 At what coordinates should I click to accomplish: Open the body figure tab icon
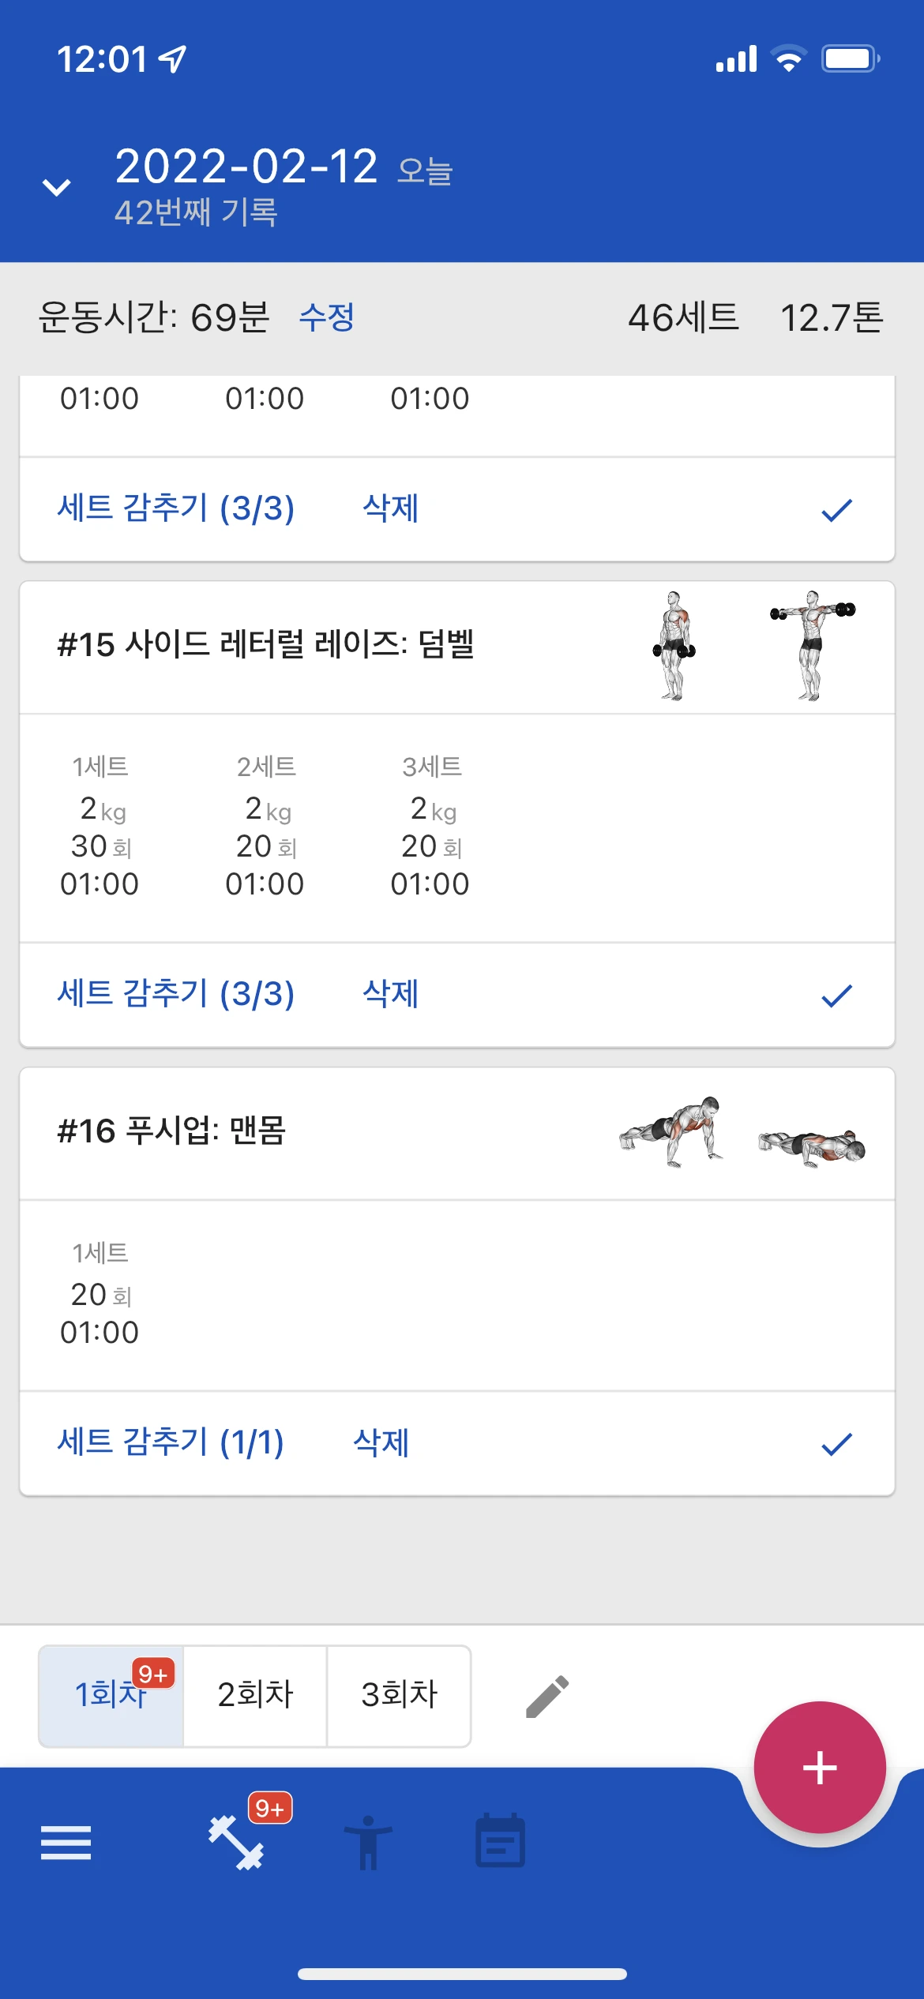click(368, 1843)
